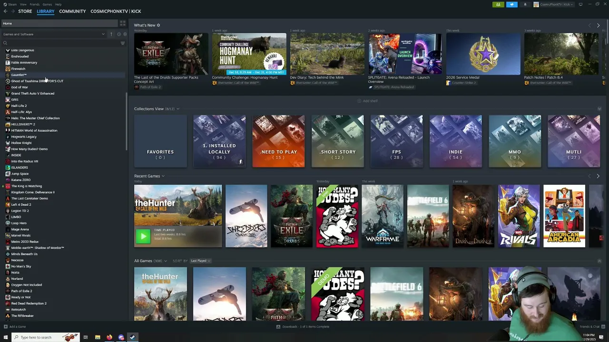Open Marvel Rivals in Recent Games
609x342 pixels.
pyautogui.click(x=519, y=216)
